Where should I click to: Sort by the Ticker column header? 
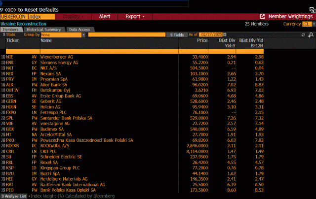(12, 40)
